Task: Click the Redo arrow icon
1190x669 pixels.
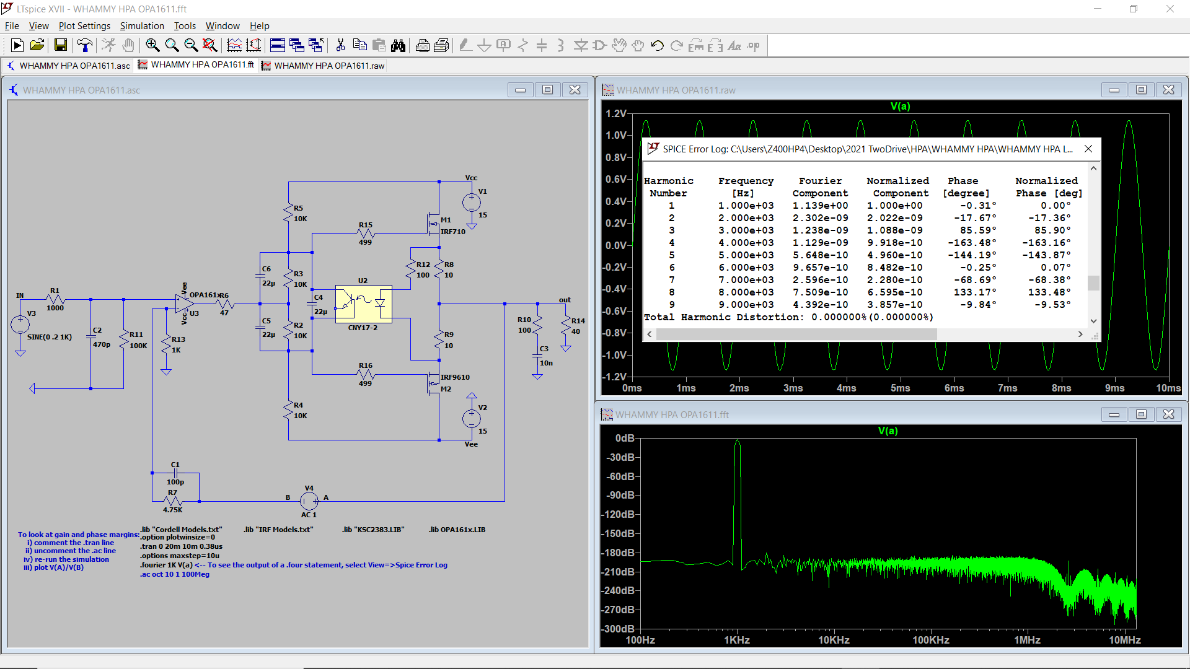Action: tap(676, 45)
